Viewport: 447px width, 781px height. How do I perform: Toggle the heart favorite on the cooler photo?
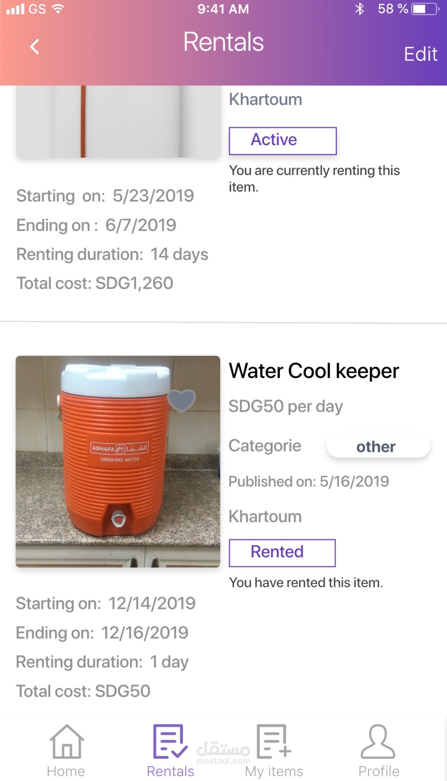(x=182, y=400)
